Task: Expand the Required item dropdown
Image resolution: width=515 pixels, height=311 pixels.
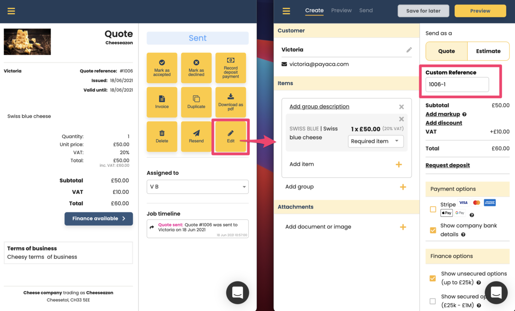Action: click(x=376, y=141)
